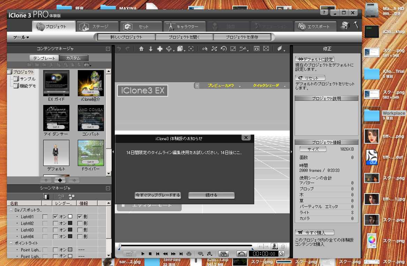Switch to the カスタム content tab
This screenshot has height=266, width=407.
pos(74,58)
